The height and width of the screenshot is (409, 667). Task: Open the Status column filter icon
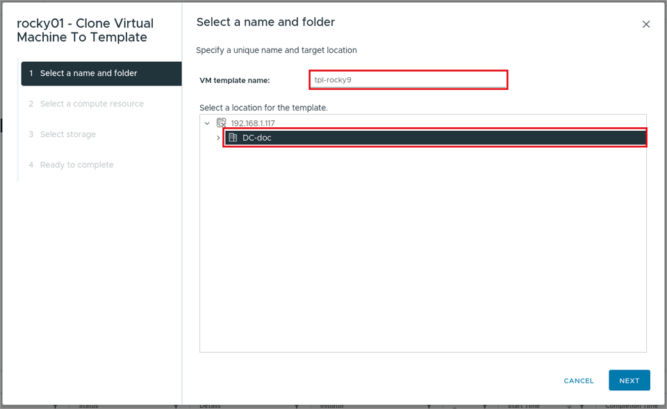click(176, 406)
